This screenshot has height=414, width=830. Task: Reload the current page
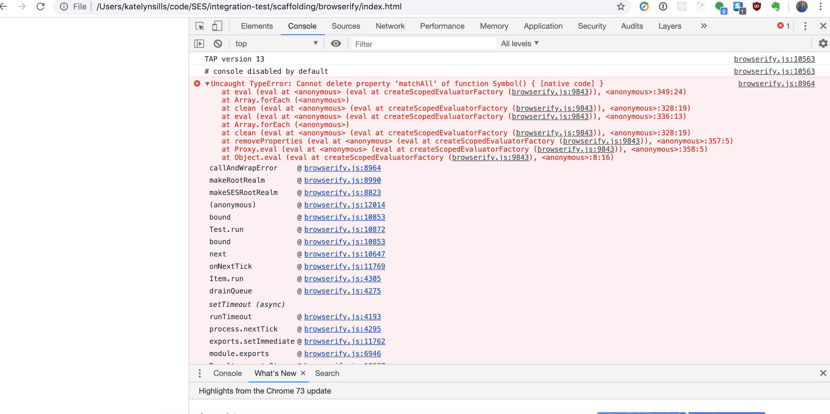[40, 6]
